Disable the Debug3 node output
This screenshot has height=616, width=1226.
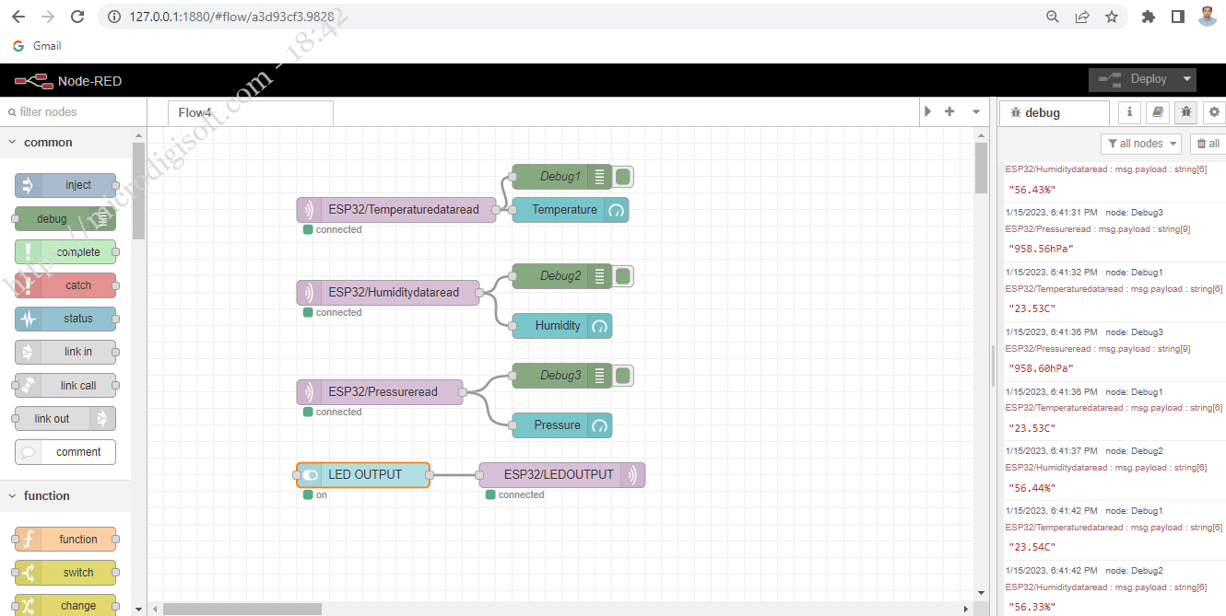(622, 375)
